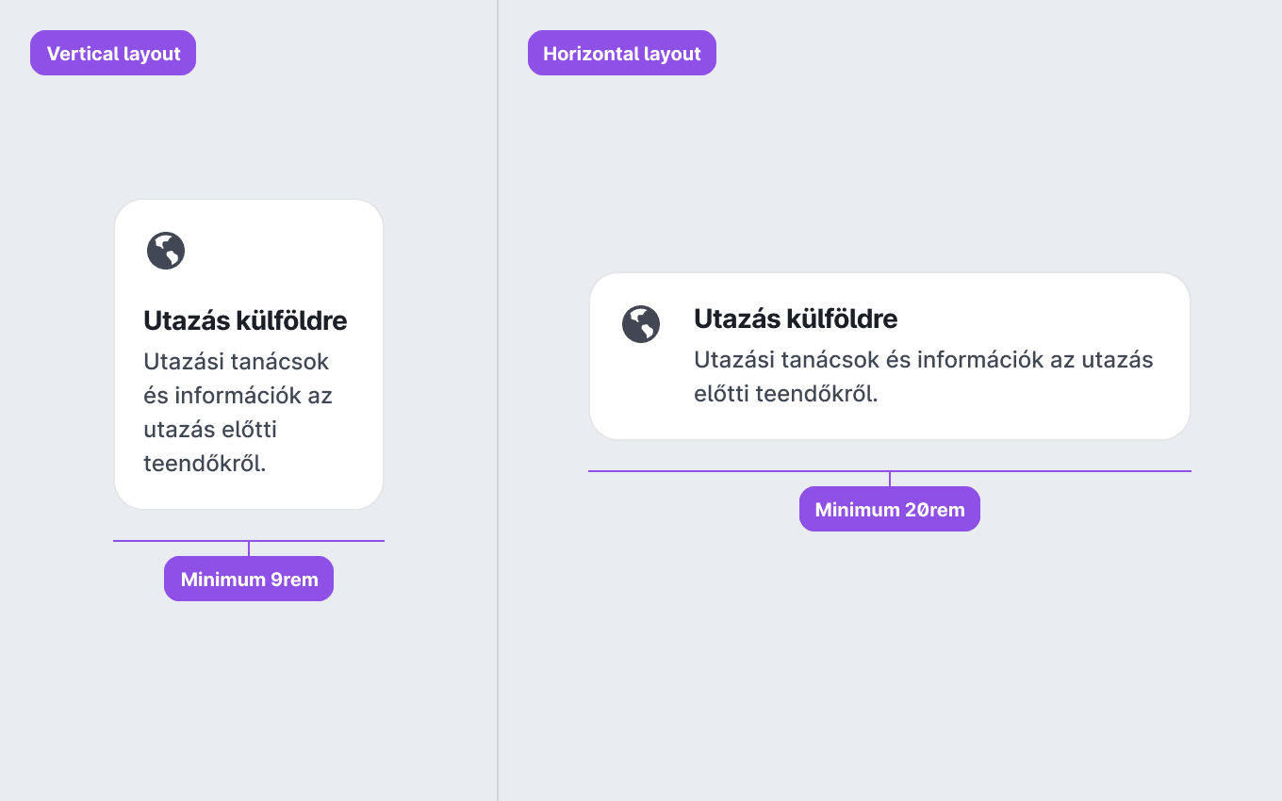
Task: Open Utazás külföldre title in vertical card
Action: pos(245,320)
